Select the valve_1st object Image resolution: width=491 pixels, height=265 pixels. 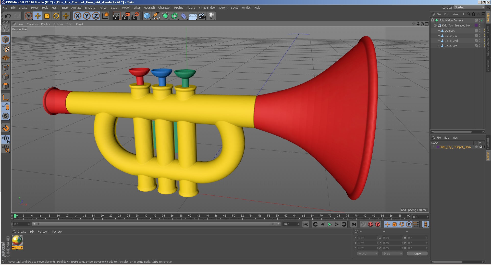[x=451, y=36]
